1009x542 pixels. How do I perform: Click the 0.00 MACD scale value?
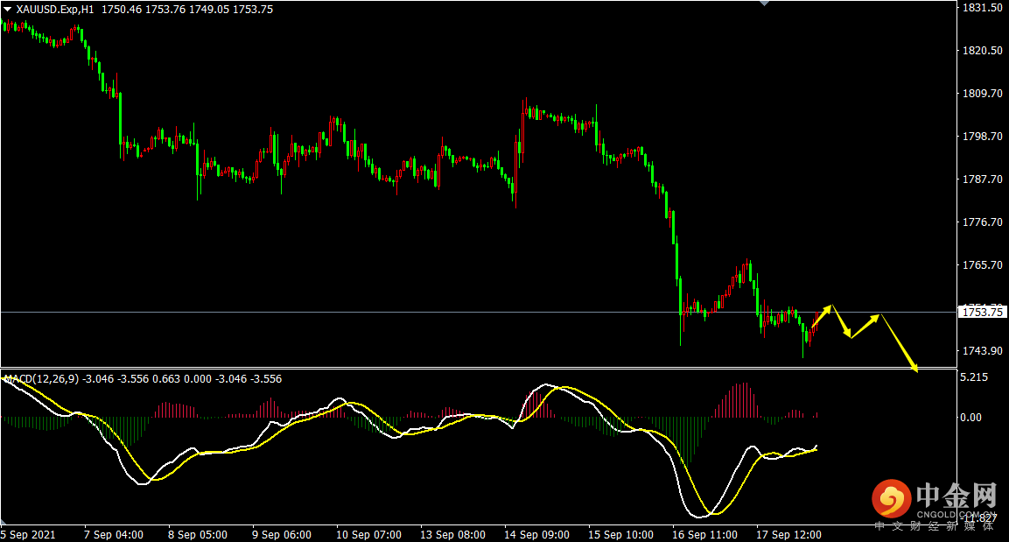tap(971, 418)
